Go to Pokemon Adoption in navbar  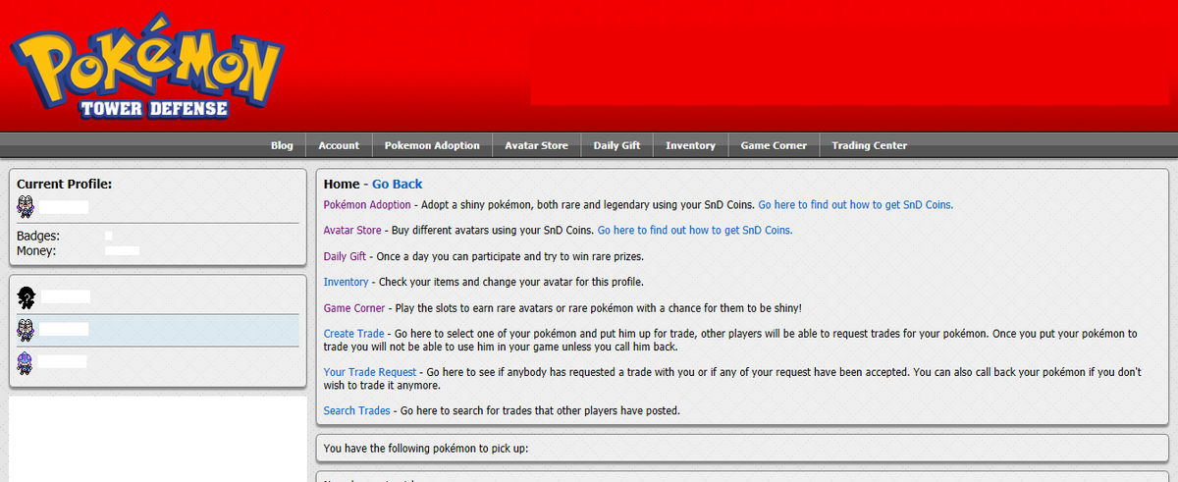432,145
